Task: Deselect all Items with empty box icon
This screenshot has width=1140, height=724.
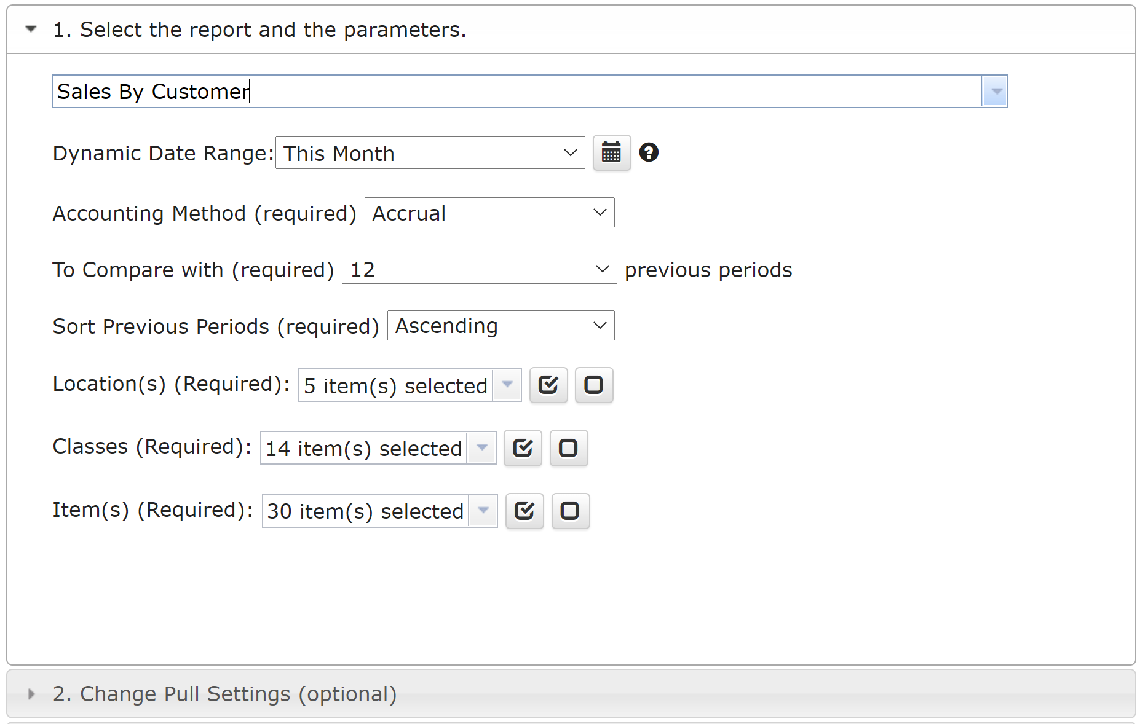Action: [x=570, y=511]
